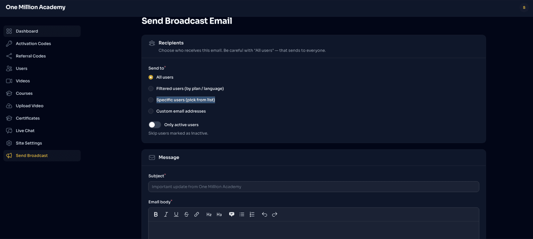Click the Send Broadcast Email heading
Image resolution: width=533 pixels, height=239 pixels.
point(187,21)
